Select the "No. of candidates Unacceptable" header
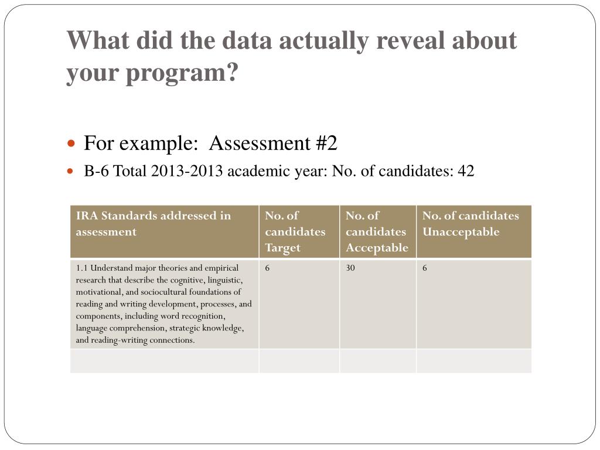Viewport: 600px width, 450px height. coord(471,223)
